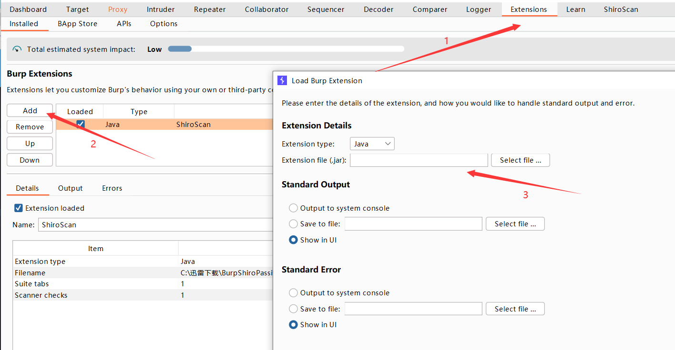The height and width of the screenshot is (350, 675).
Task: Select Standard Error Show in UI
Action: 293,324
